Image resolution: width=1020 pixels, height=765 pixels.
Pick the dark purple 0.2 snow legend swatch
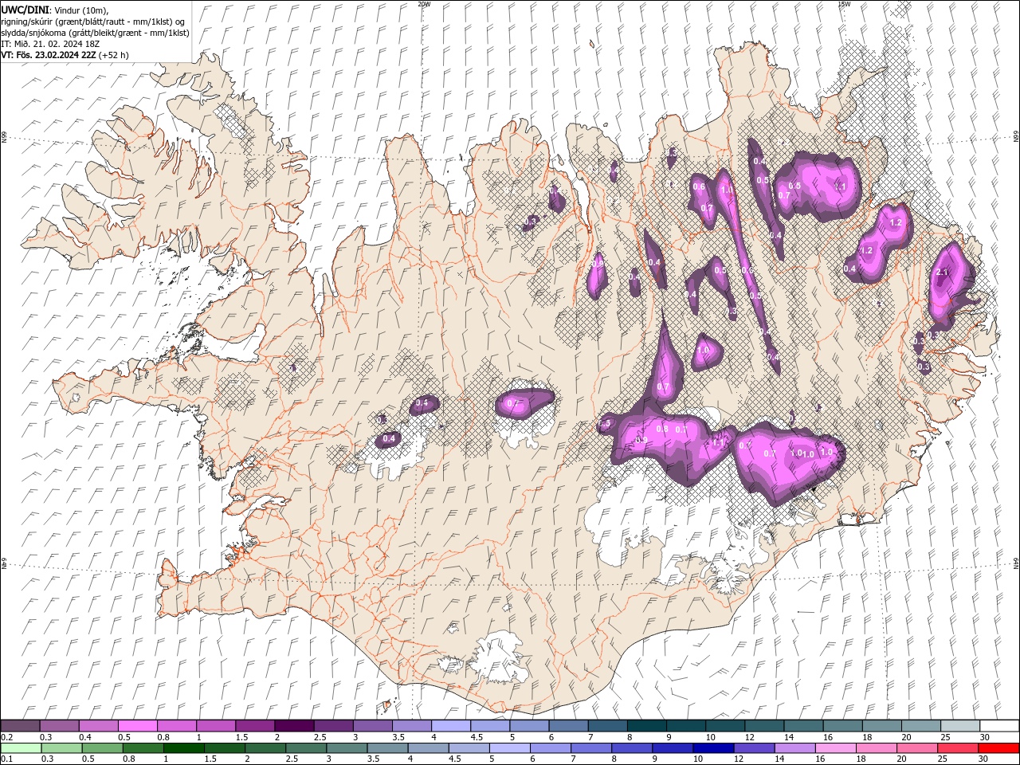click(20, 726)
